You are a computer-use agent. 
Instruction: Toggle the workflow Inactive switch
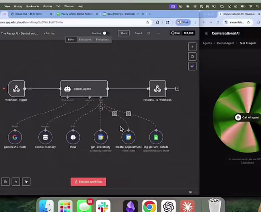[x=106, y=33]
